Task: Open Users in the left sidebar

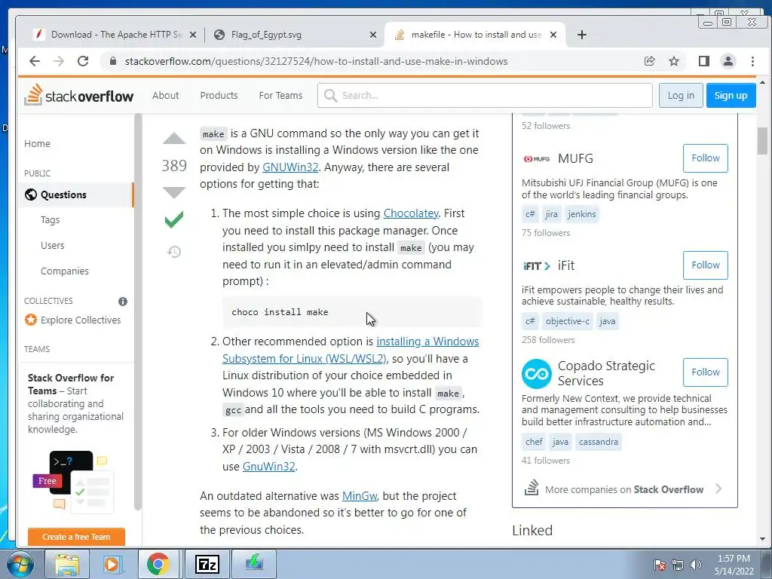Action: point(52,246)
